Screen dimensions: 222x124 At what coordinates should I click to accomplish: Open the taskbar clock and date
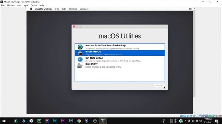pos(208,121)
